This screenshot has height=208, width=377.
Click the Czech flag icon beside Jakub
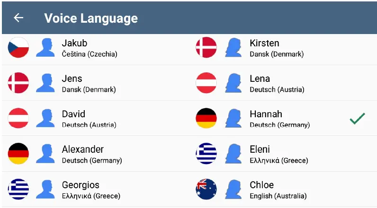click(x=18, y=47)
